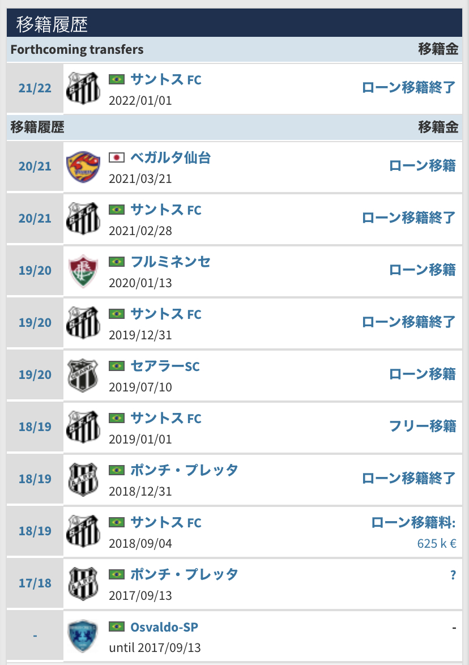Click the Vegalta Sendai club crest
This screenshot has height=665, width=469.
[x=83, y=167]
